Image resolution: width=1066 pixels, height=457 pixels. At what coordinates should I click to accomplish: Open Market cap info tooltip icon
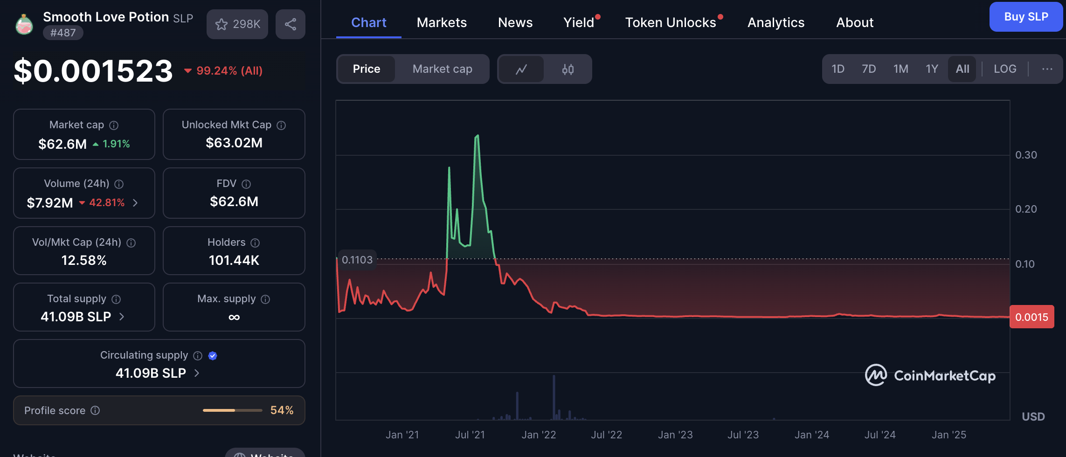pyautogui.click(x=114, y=125)
